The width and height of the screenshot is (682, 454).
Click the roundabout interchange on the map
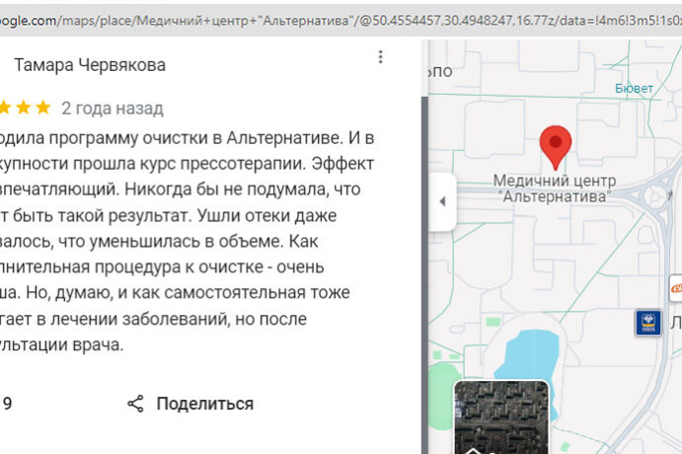point(663,195)
